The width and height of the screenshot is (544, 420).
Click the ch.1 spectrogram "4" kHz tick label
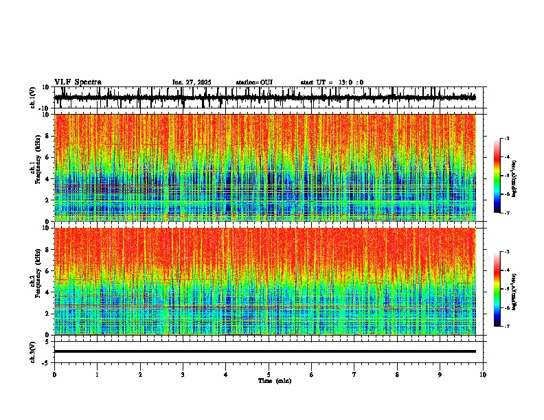coord(47,179)
